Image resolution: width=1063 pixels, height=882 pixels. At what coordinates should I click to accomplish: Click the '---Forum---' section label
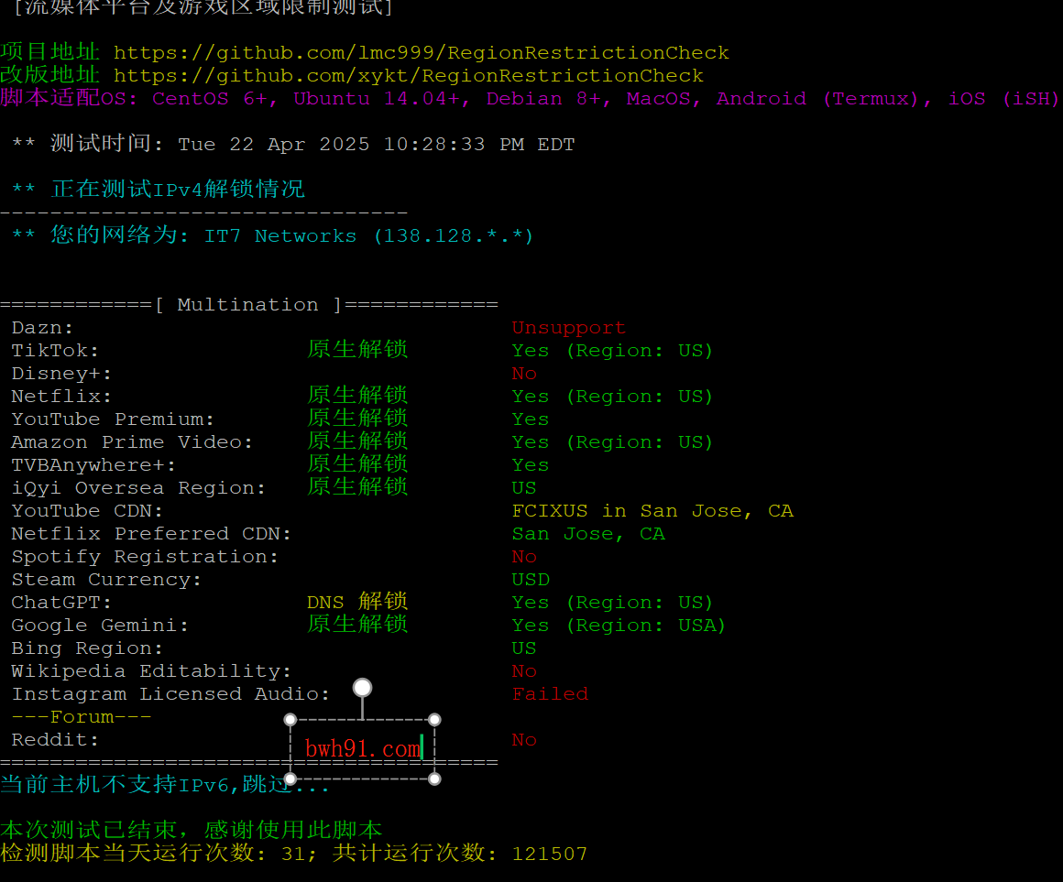(82, 717)
